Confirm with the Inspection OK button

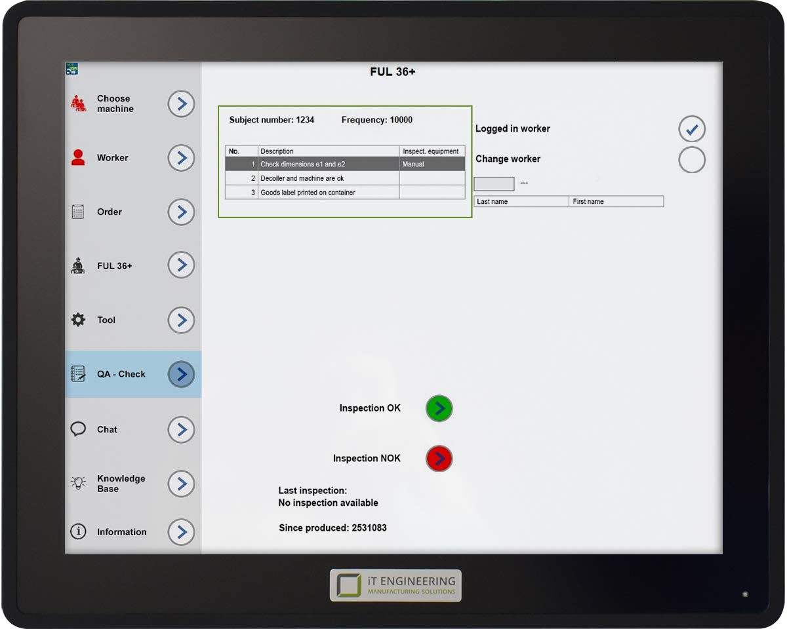pyautogui.click(x=439, y=408)
